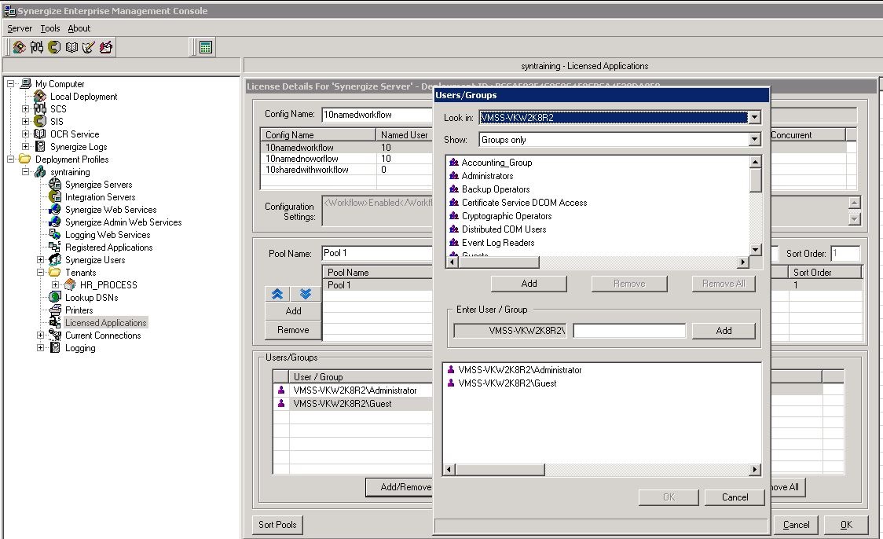Select Backup Operators in the groups list
Viewport: 883px width, 539px height.
tap(496, 189)
